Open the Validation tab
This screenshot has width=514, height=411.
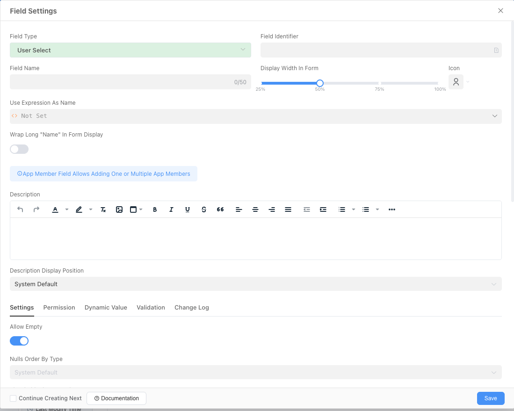151,307
